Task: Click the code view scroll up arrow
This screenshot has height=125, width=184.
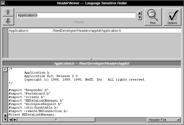Action: 5,115
